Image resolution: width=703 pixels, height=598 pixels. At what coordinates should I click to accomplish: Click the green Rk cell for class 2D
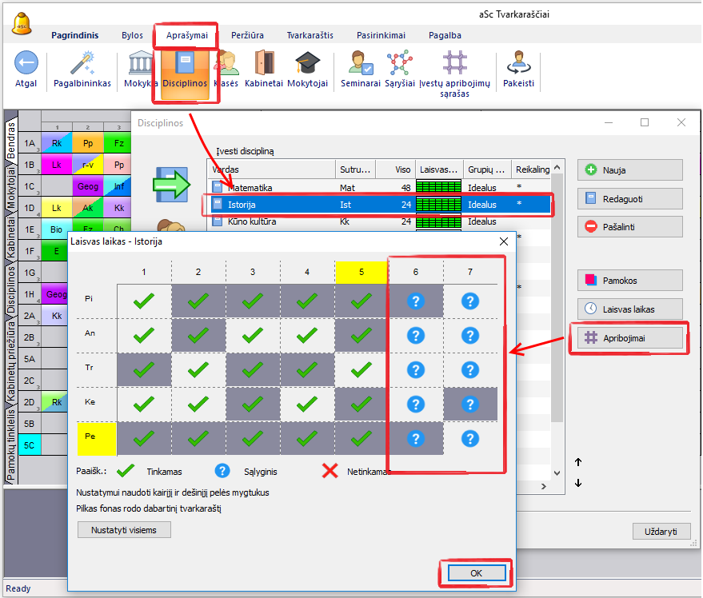pyautogui.click(x=56, y=401)
